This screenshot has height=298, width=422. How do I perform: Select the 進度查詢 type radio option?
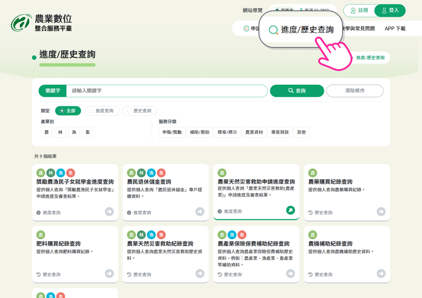point(102,111)
